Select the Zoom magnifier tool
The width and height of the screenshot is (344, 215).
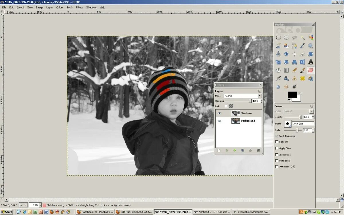[x=311, y=46]
